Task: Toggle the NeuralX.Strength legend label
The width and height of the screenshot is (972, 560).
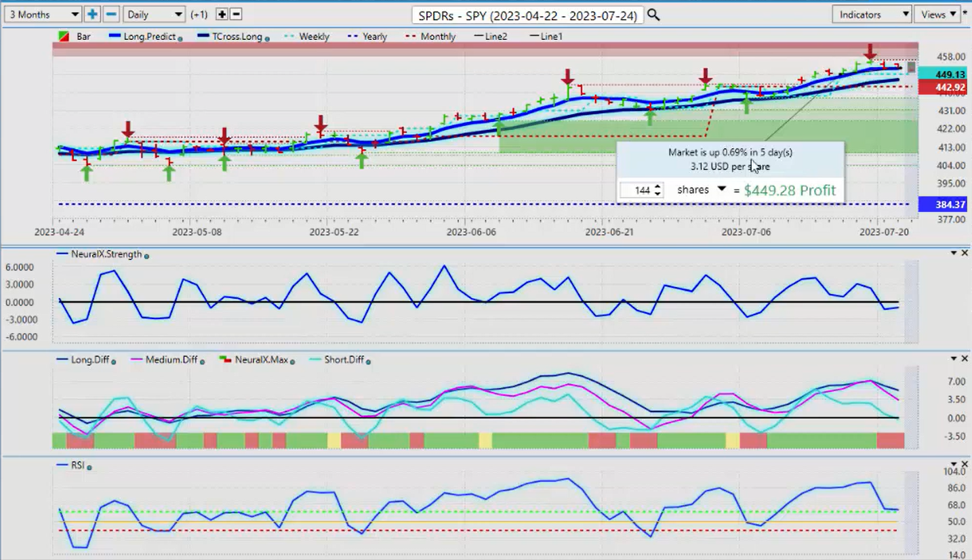Action: [106, 254]
